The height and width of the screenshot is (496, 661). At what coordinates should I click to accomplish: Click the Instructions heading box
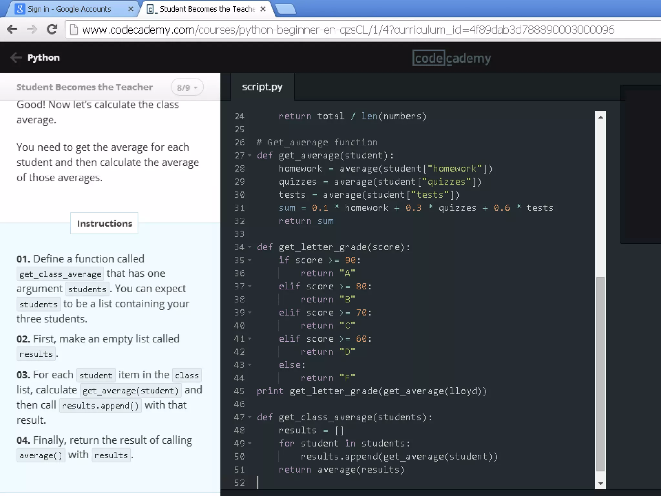pos(104,223)
